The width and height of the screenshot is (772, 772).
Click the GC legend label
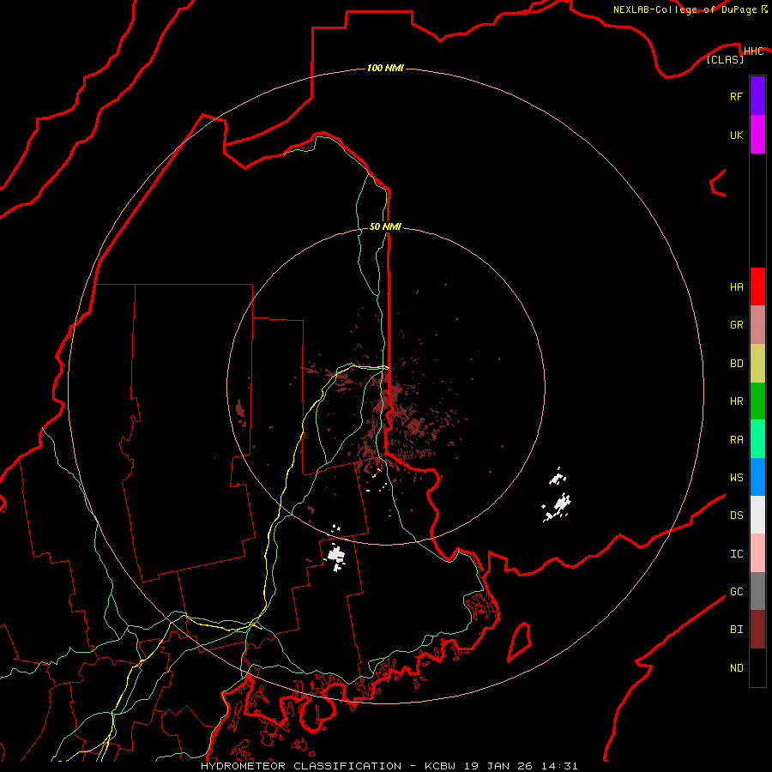pos(736,592)
